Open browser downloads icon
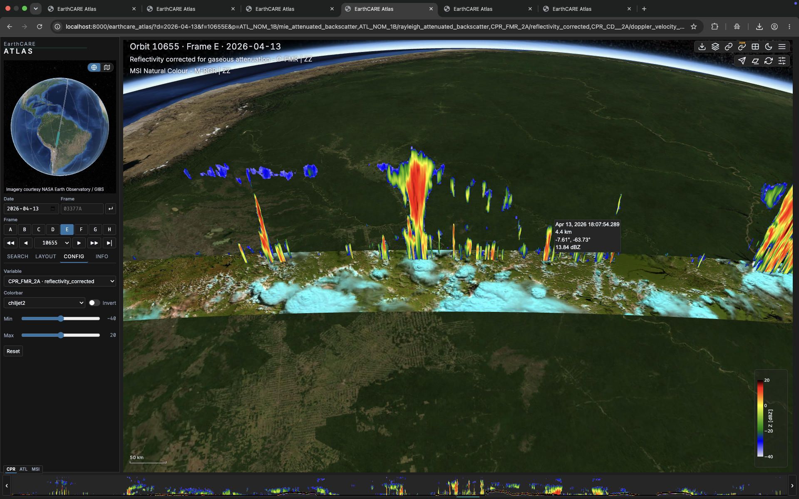Screen dimensions: 799x499 pos(759,27)
